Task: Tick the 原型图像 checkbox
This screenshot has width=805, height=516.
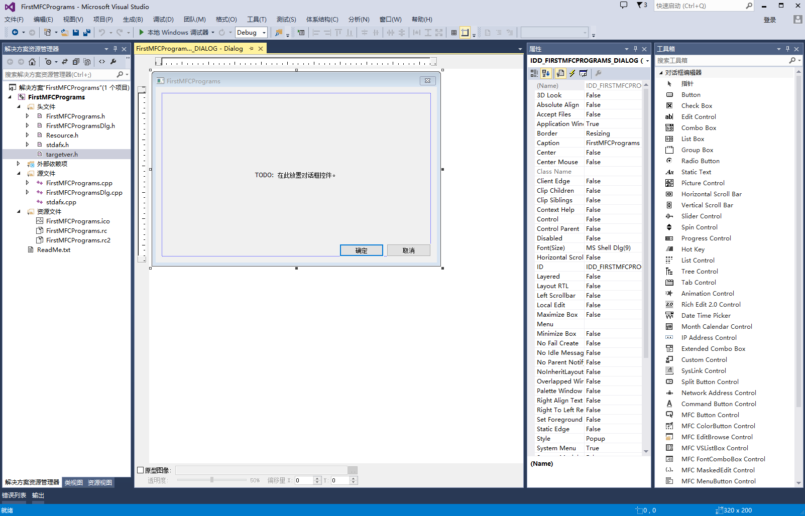Action: (141, 470)
